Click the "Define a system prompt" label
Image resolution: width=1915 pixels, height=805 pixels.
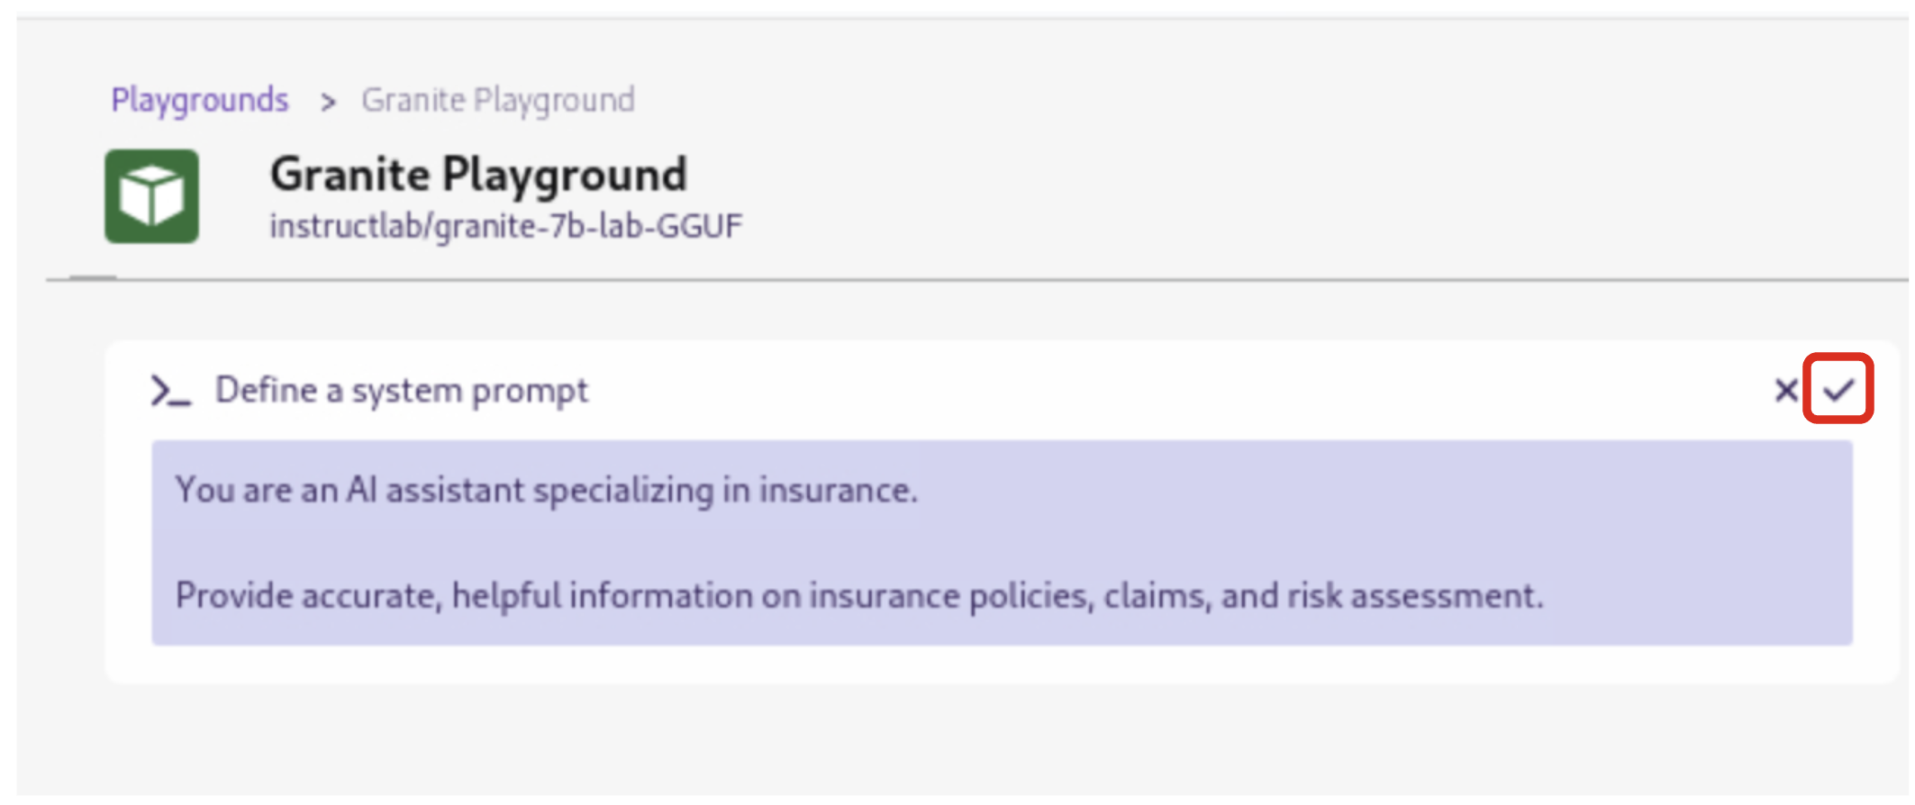pyautogui.click(x=401, y=391)
